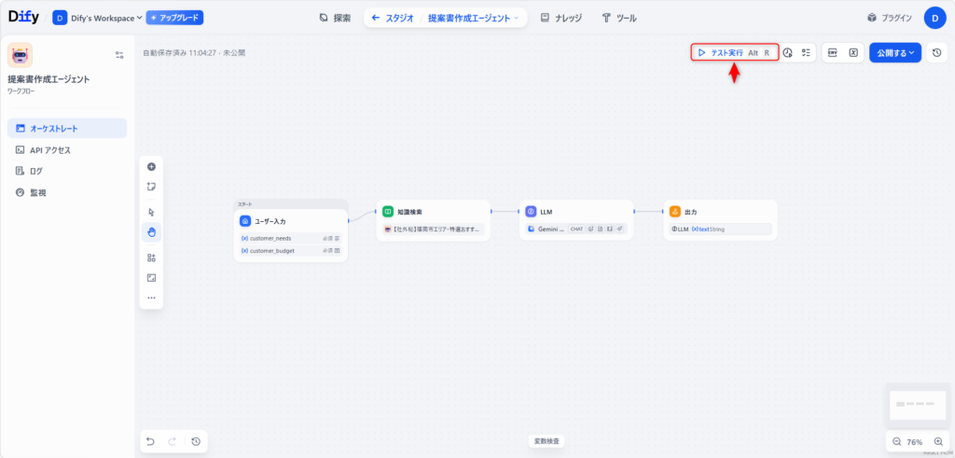Viewport: 955px width, 458px height.
Task: Click the organize nodes icon
Action: pyautogui.click(x=151, y=257)
